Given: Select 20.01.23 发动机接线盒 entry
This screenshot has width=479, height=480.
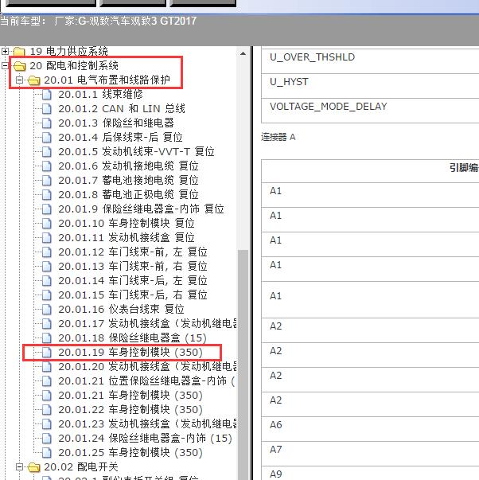Looking at the screenshot, I should (147, 424).
